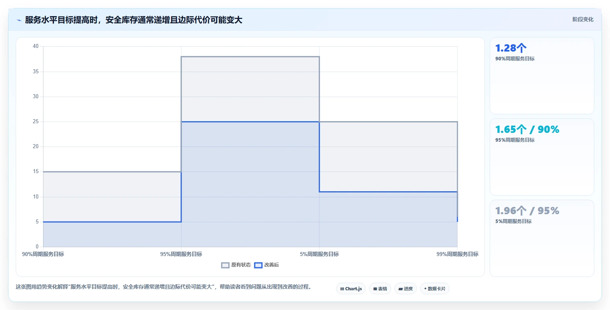Click the y-axis value 20
The width and height of the screenshot is (610, 310).
click(x=36, y=147)
